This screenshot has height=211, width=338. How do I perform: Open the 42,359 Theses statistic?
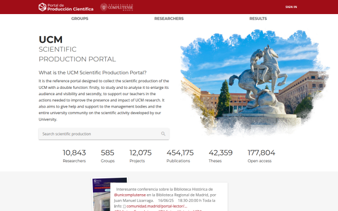pyautogui.click(x=220, y=156)
